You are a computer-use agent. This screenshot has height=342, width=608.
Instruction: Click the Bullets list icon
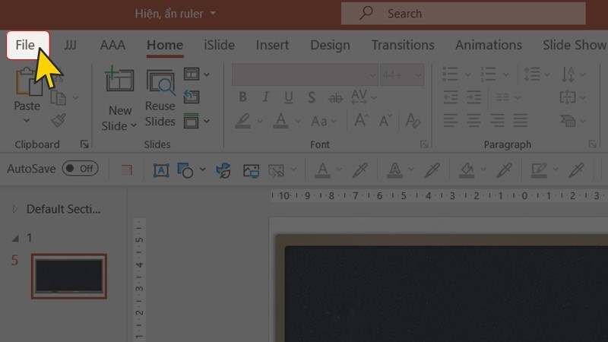tap(450, 74)
